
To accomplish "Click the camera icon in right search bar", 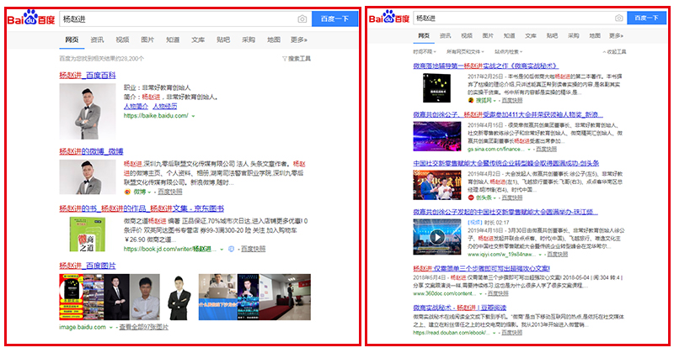I will click(x=618, y=18).
